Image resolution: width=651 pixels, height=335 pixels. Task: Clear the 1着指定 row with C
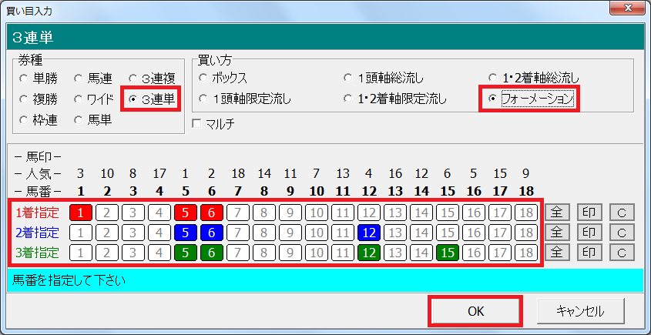coord(622,213)
